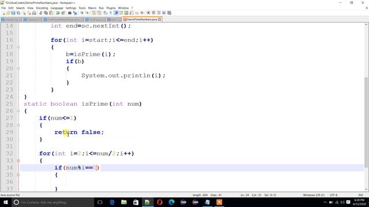Show hidden system tray icons chevron
Image resolution: width=369 pixels, height=207 pixels.
[325, 202]
